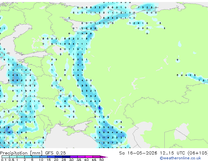Click the 15–20 mm legend color box
This screenshot has height=161, width=208.
pos(51,157)
